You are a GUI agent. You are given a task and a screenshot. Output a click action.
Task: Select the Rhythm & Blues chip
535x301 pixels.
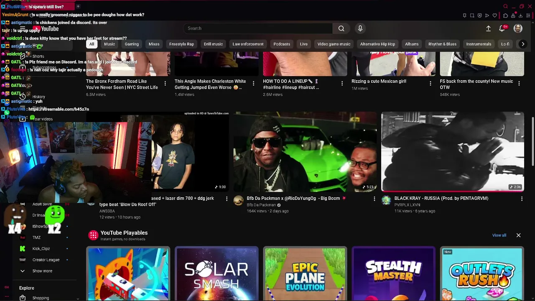442,44
